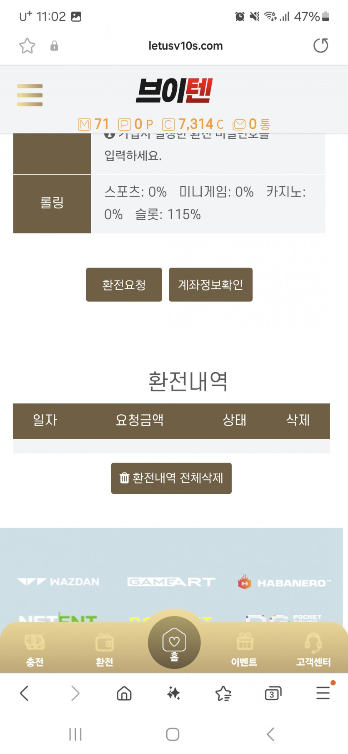Go to browser home page icon
This screenshot has height=754, width=348.
[124, 693]
